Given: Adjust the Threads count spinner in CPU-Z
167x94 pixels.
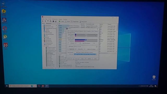Looking at the screenshot, I should 80,43.
